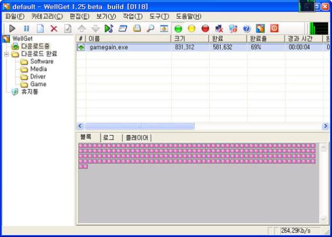This screenshot has height=237, width=332.
Task: Open task properties checkmark page icon
Action: 68,29
